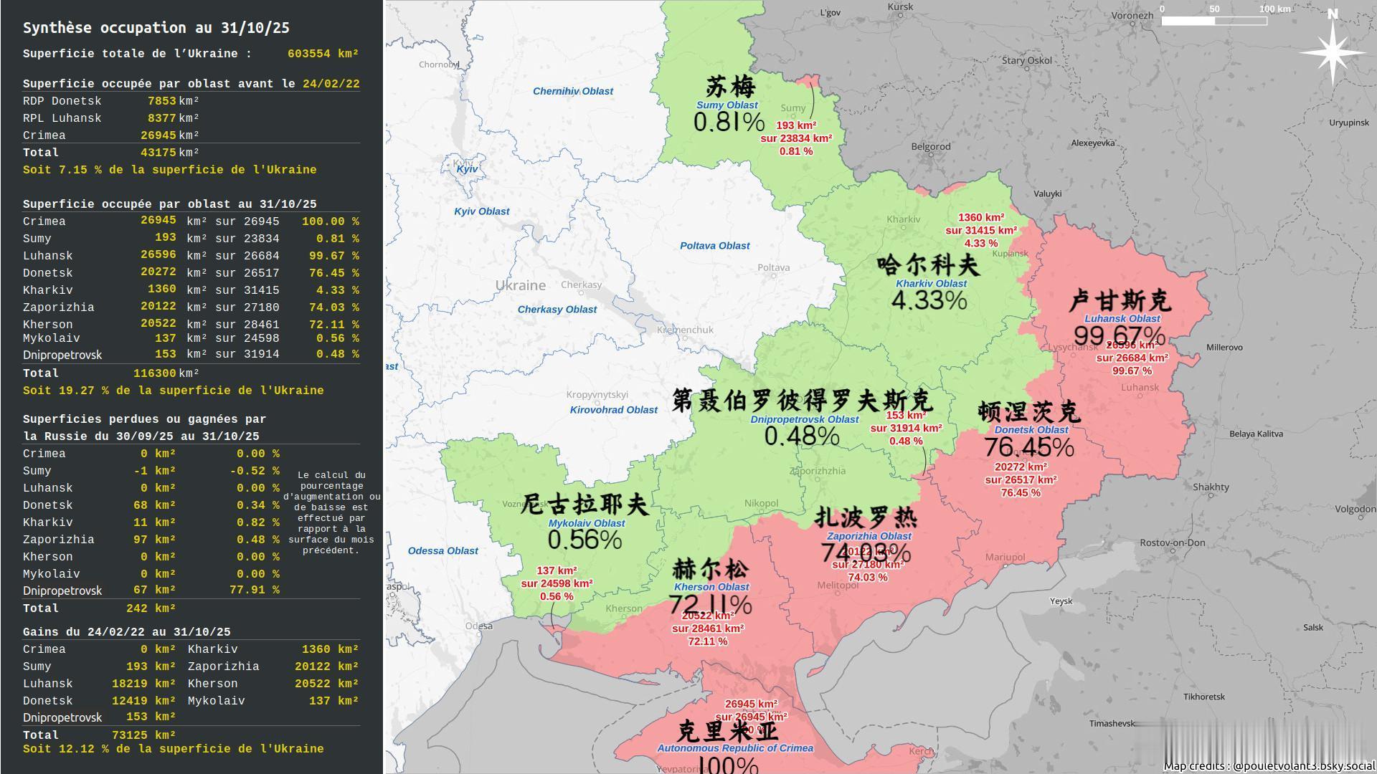Click the Donetsk Oblast 76.45% label
This screenshot has height=774, width=1377.
[1031, 446]
